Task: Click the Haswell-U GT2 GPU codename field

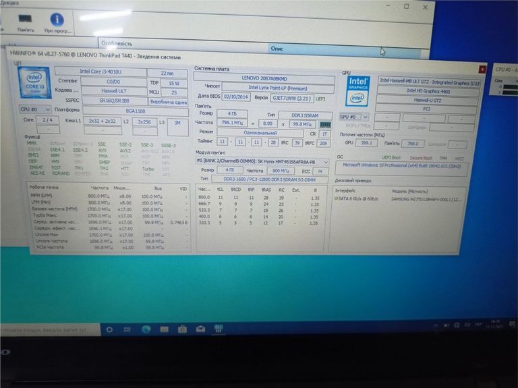Action: pyautogui.click(x=427, y=100)
